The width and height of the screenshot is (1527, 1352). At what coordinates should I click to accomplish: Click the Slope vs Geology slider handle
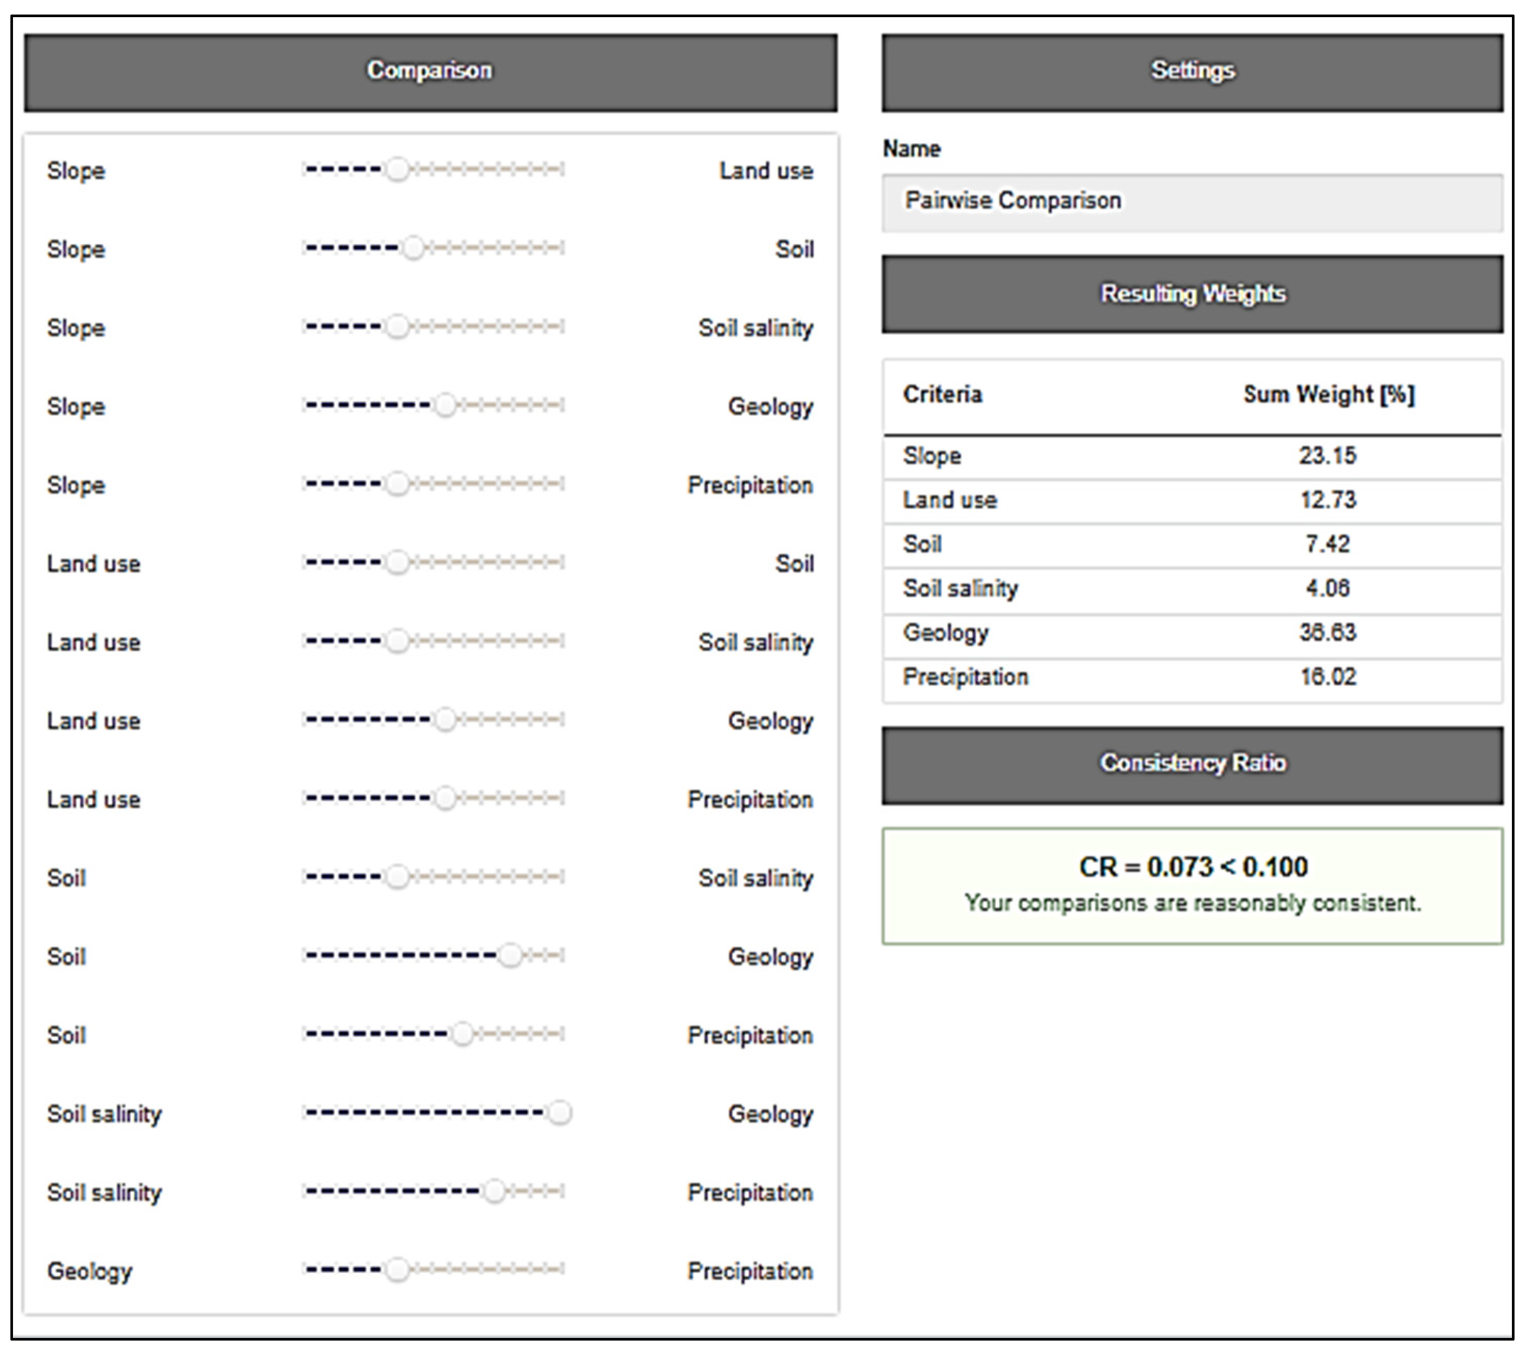point(445,405)
